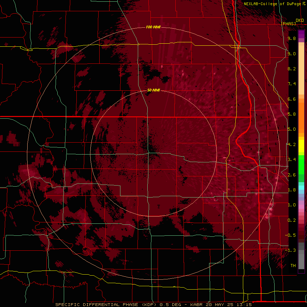307x307 pixels.
Task: Select the 2.6 legend value
Action: point(292,175)
